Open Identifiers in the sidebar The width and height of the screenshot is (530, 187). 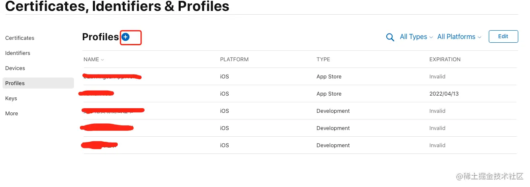click(18, 53)
